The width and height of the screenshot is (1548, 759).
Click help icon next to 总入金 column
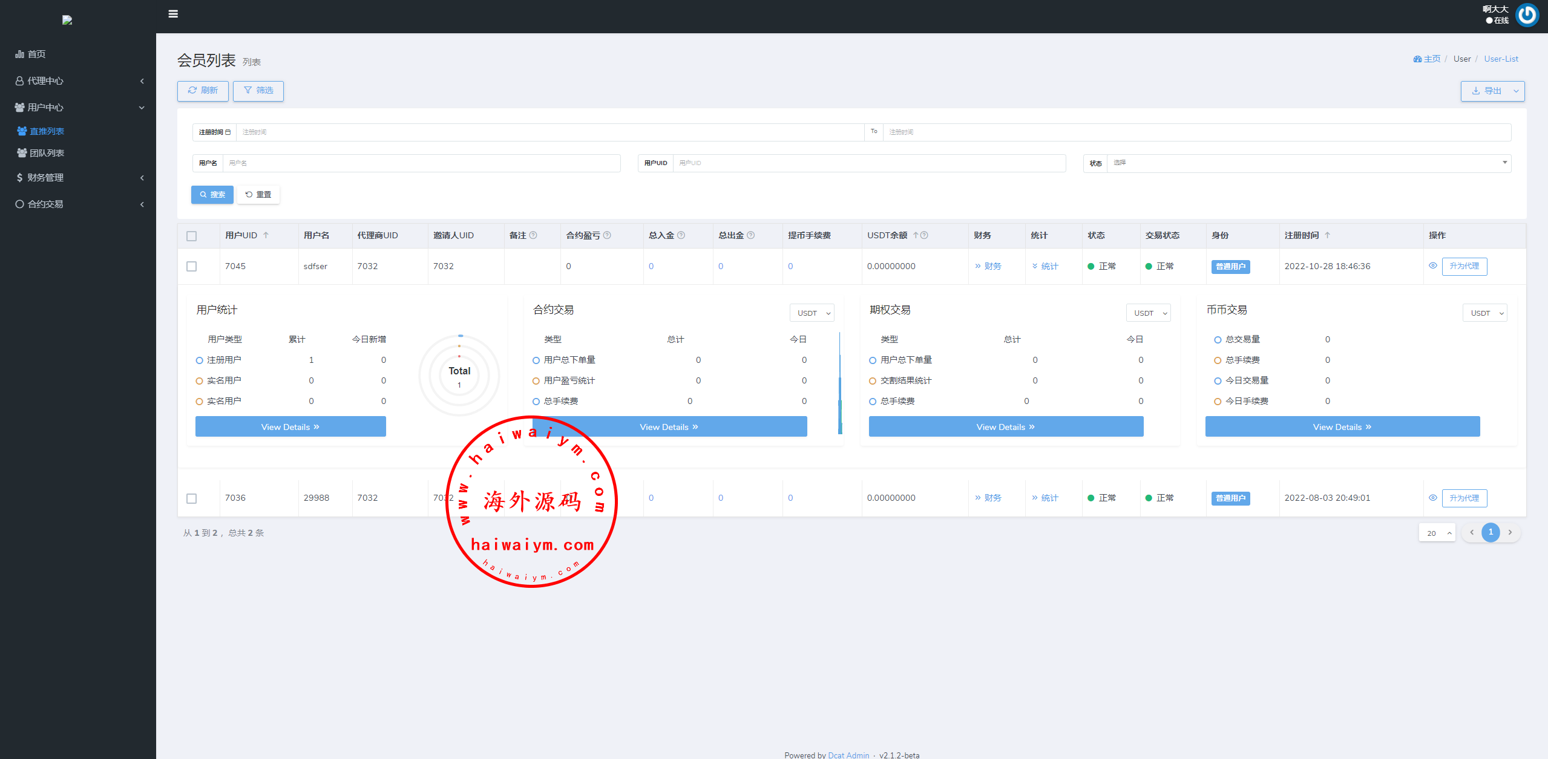point(681,235)
